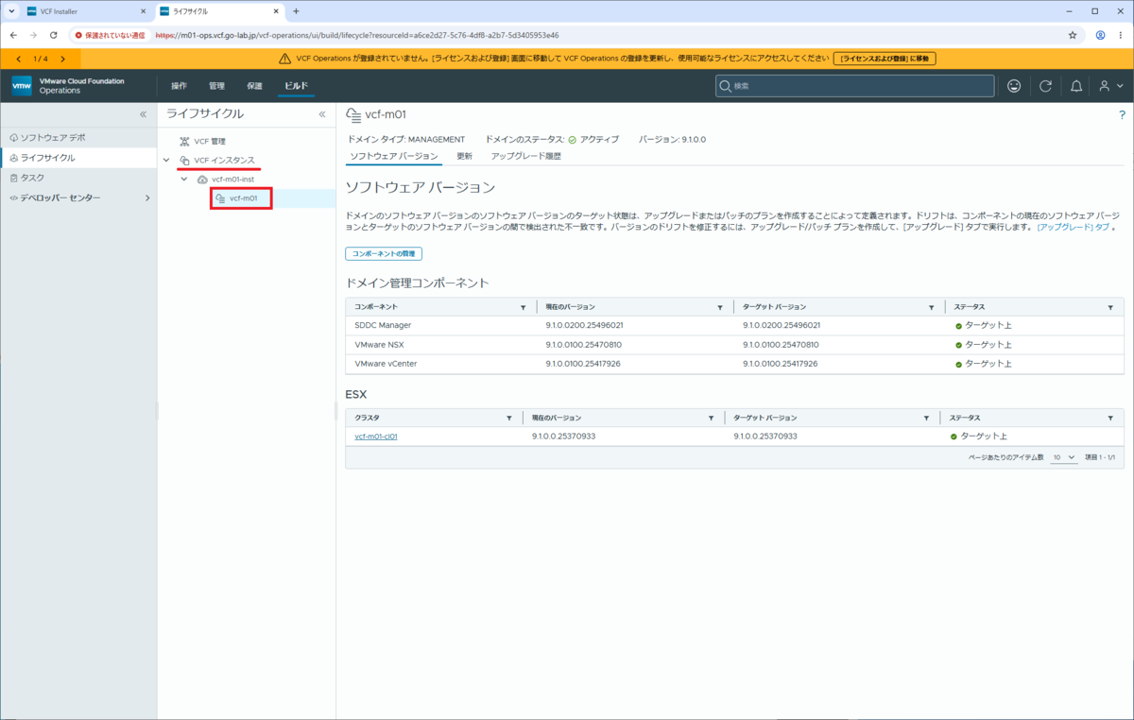Click filter icon on domain table ステータス column

(1110, 308)
